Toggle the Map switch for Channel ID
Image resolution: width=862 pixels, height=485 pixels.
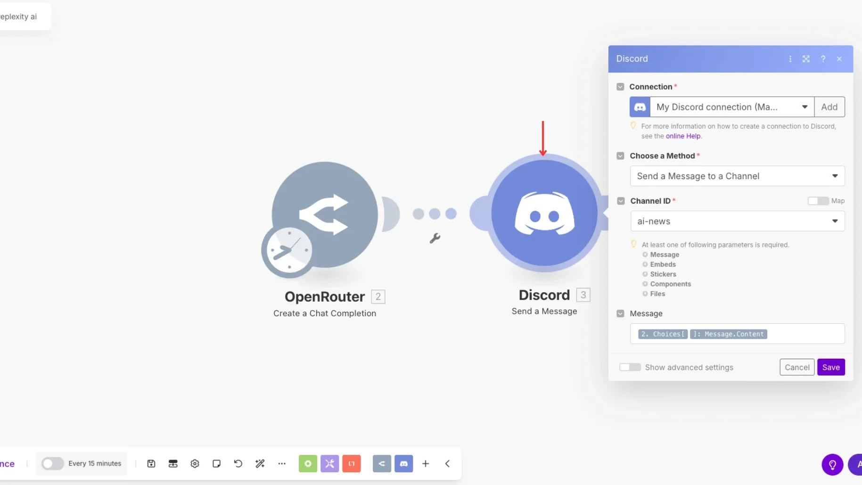(x=818, y=201)
